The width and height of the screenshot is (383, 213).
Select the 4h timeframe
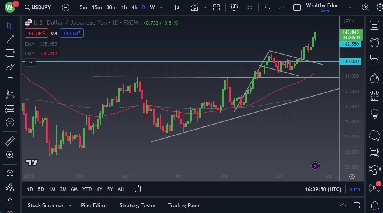(134, 7)
